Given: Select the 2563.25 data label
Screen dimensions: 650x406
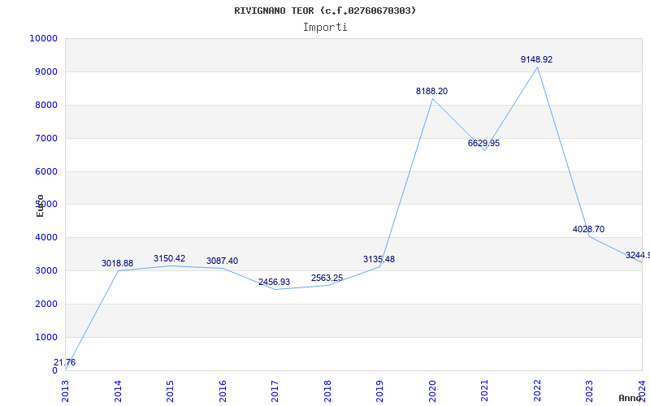Looking at the screenshot, I should click(x=327, y=279).
